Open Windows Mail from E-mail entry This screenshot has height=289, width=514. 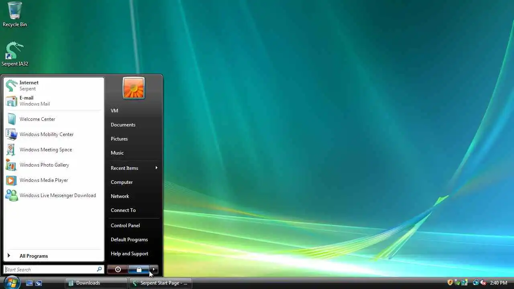tap(54, 101)
